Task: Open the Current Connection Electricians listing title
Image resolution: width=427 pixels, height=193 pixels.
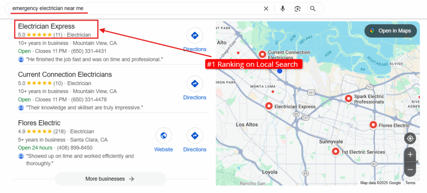Action: (65, 74)
